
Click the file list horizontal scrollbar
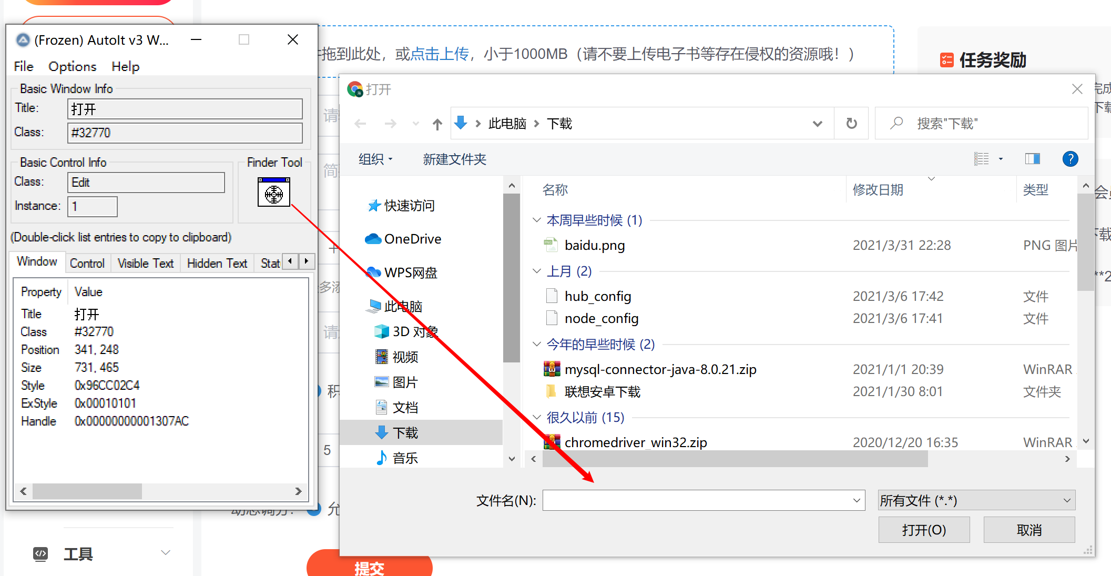(735, 459)
